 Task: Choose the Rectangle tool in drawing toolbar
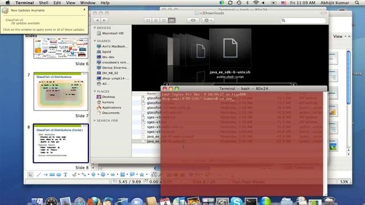52,174
